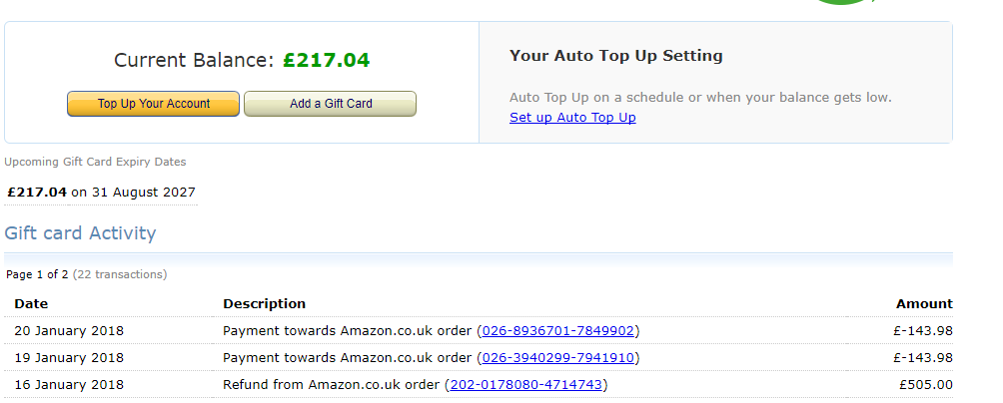
Task: Open order 026-8936701-7849902 link
Action: tap(558, 330)
